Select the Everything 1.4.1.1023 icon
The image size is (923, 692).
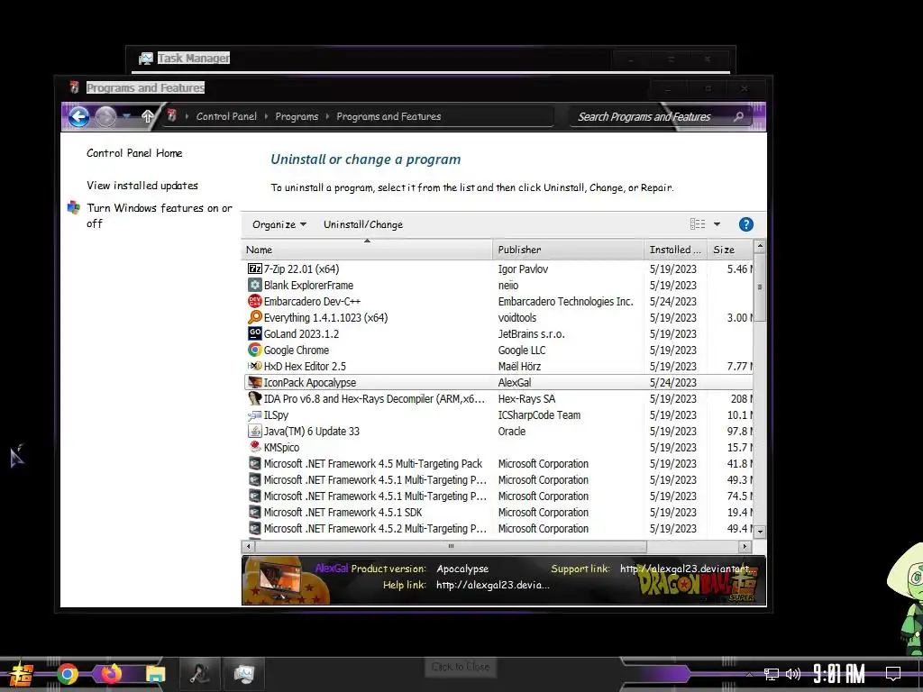coord(255,317)
